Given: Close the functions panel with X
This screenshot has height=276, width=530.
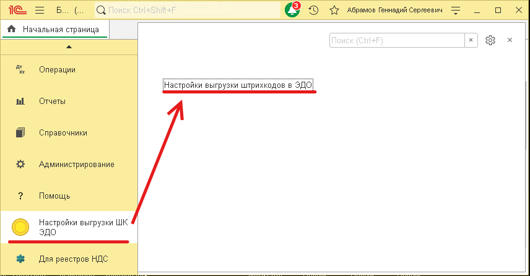Looking at the screenshot, I should (510, 40).
